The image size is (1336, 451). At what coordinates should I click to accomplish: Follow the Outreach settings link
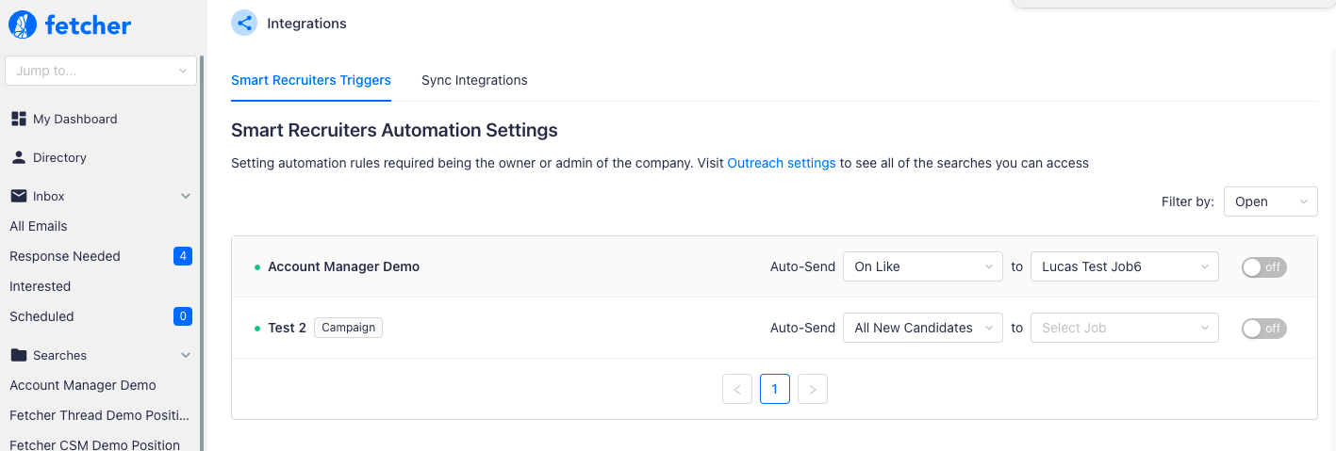click(x=782, y=163)
